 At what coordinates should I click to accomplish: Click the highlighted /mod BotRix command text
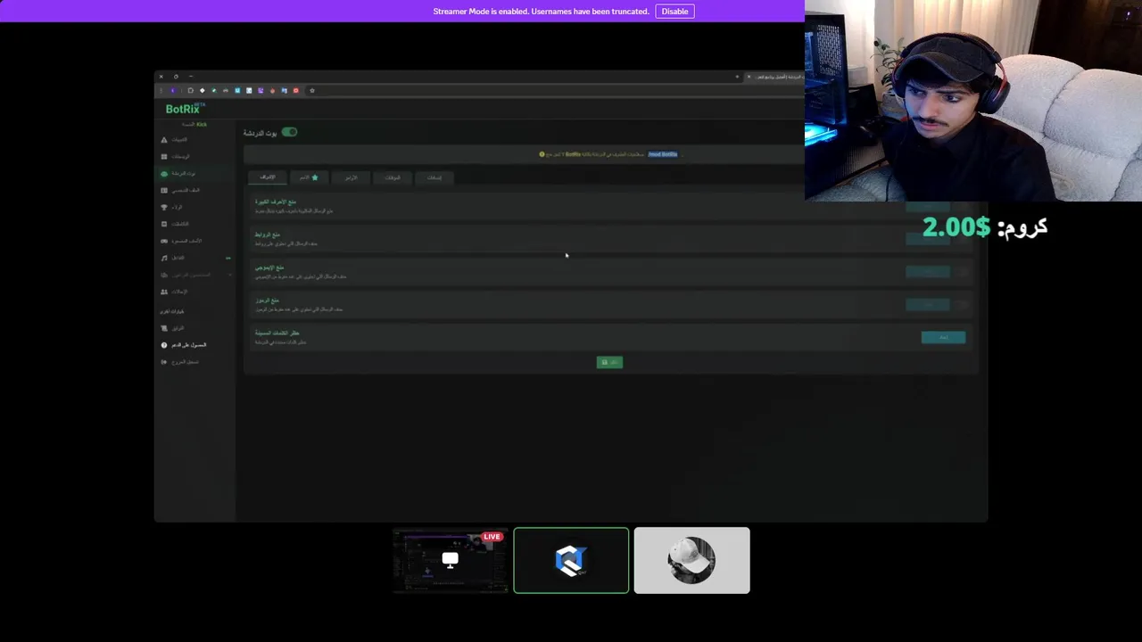coord(663,154)
